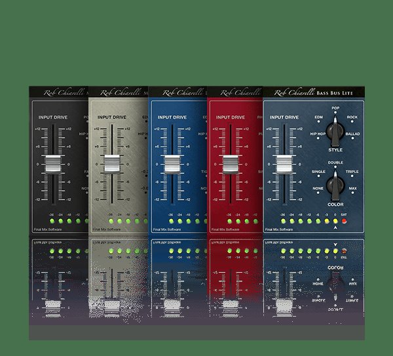Click 'Final Mix Software' on the black plugin
The height and width of the screenshot is (356, 393).
point(48,229)
